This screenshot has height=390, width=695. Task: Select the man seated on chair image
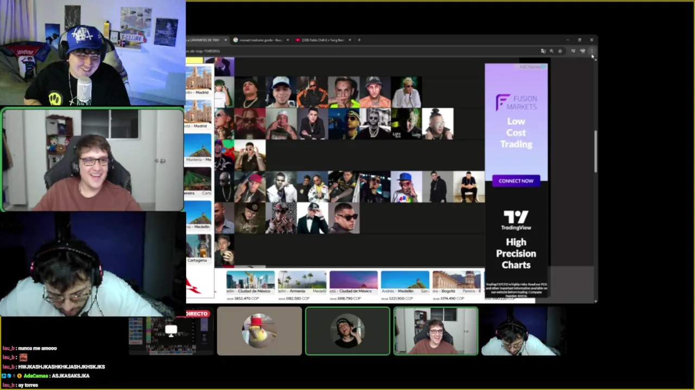pyautogui.click(x=469, y=187)
